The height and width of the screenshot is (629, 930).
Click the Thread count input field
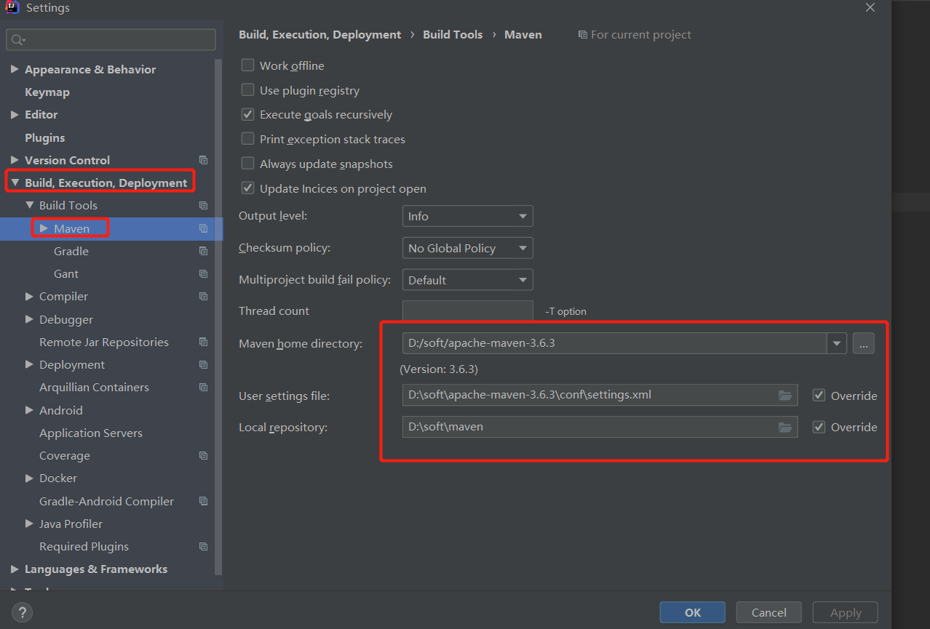[x=467, y=311]
